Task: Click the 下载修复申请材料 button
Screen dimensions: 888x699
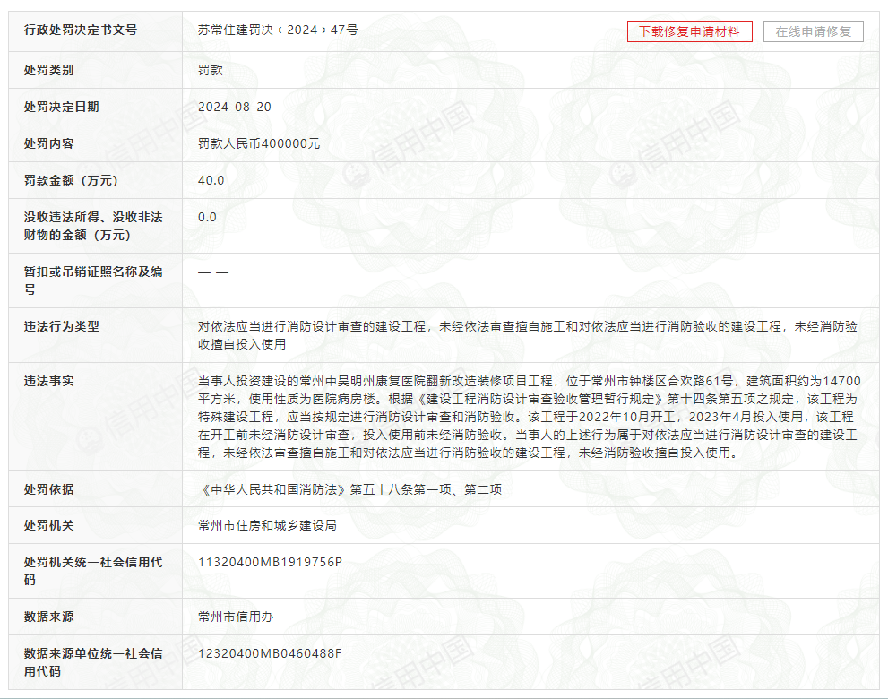Action: click(689, 31)
